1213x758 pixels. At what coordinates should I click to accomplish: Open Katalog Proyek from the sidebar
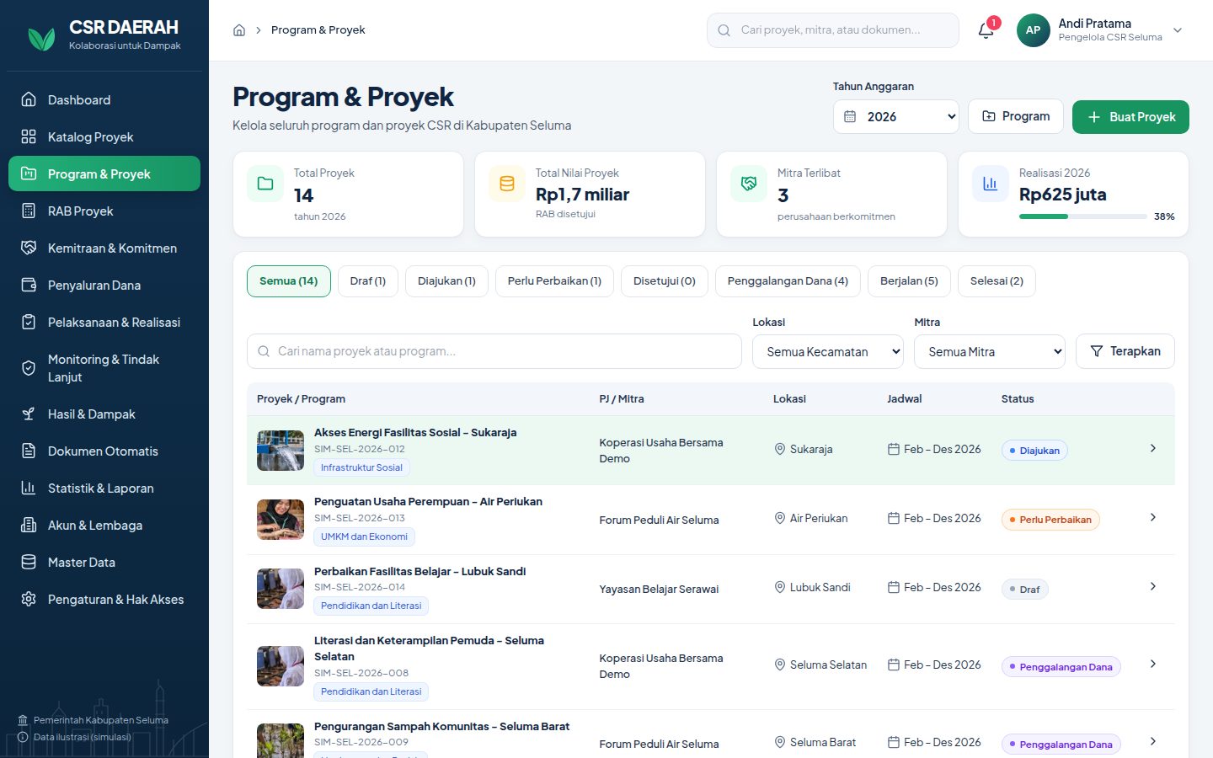[x=104, y=136]
